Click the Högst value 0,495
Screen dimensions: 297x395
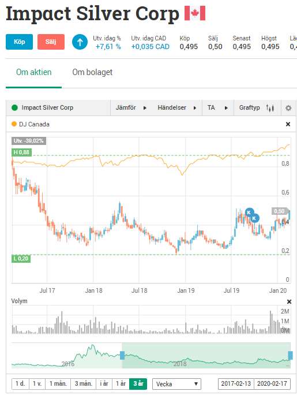(270, 47)
